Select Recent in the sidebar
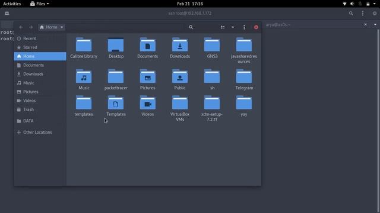Image resolution: width=380 pixels, height=213 pixels. (x=40, y=38)
